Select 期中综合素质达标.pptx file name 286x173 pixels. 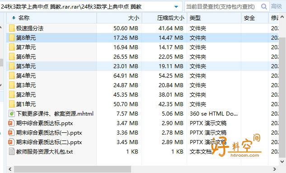[45, 123]
